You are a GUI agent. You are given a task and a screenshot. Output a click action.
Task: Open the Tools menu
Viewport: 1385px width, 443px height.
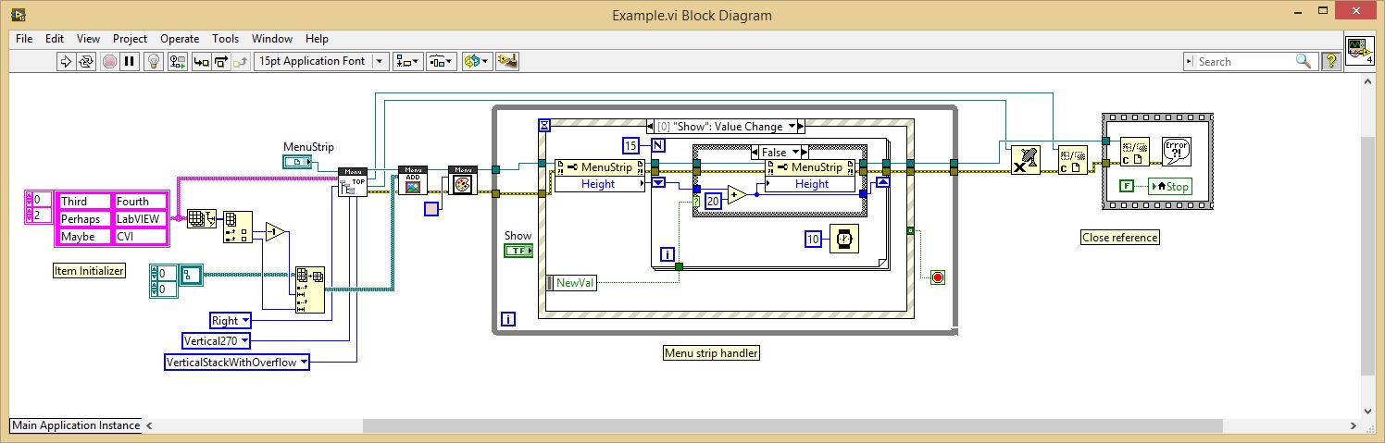point(225,39)
